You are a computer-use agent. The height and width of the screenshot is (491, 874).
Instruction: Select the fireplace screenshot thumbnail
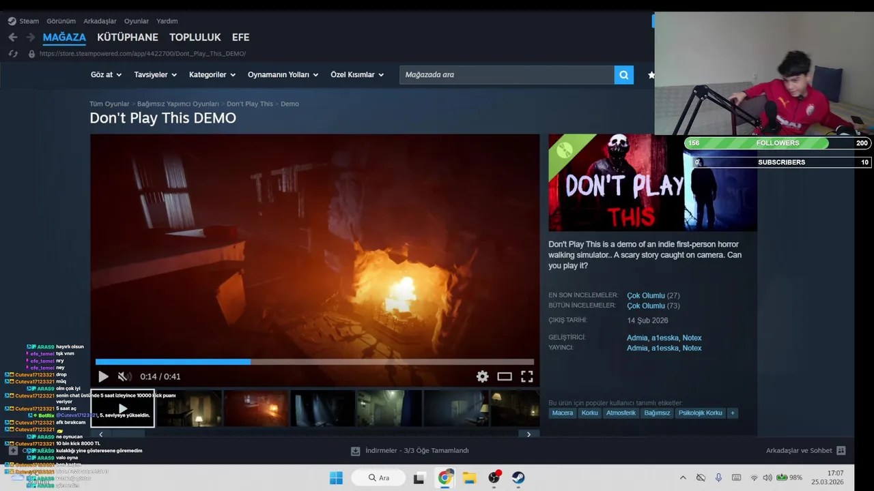pos(256,408)
